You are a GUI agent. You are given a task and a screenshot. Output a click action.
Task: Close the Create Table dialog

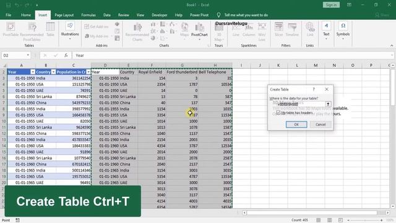[x=327, y=89]
